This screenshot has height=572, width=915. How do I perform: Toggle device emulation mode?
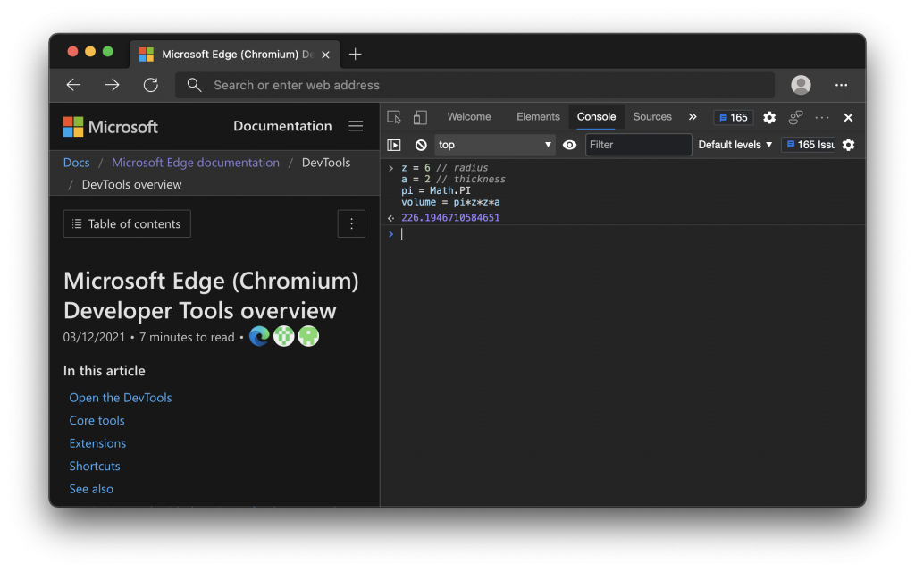click(420, 117)
